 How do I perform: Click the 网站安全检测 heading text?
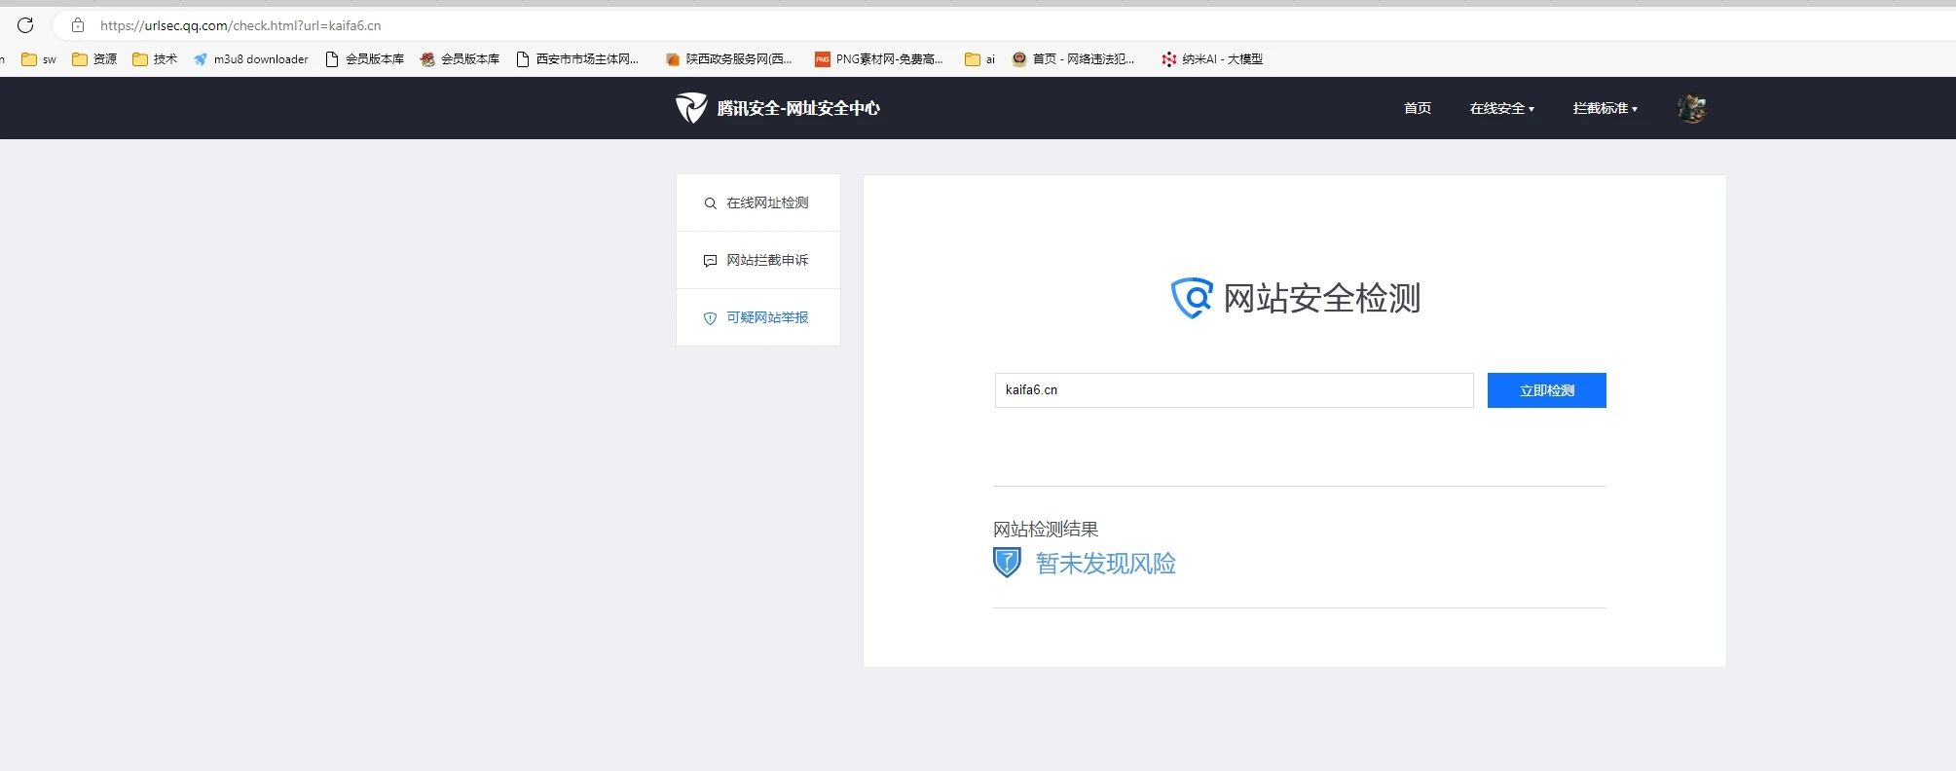click(x=1321, y=298)
